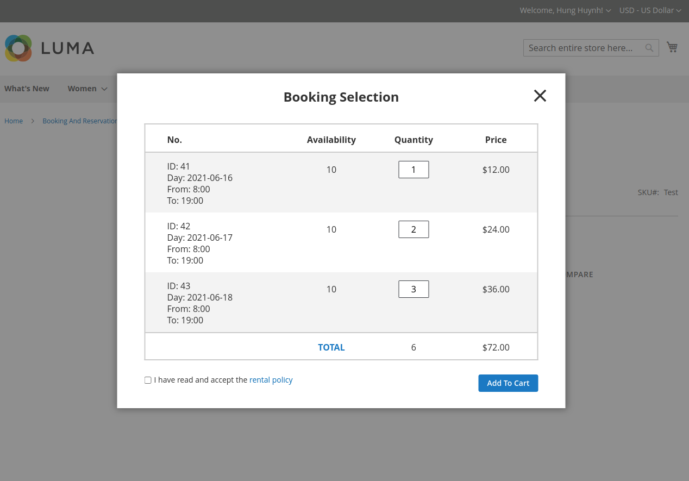The width and height of the screenshot is (689, 481).
Task: Click the Luma logo
Action: [49, 48]
